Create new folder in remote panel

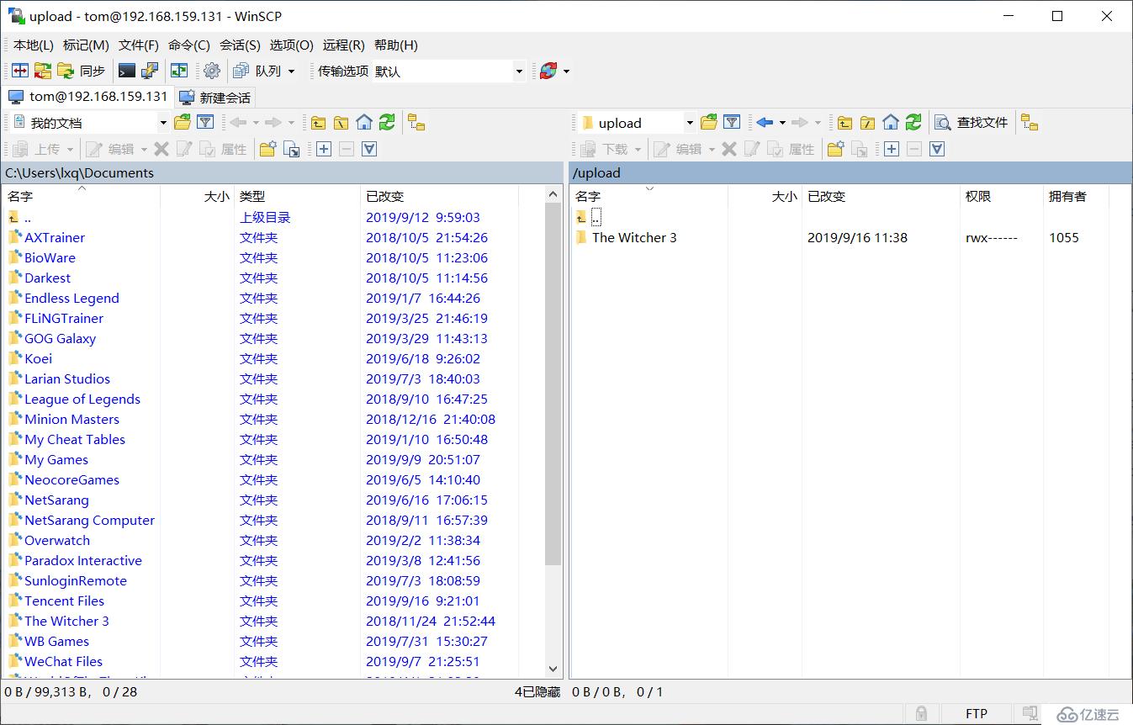click(x=835, y=149)
